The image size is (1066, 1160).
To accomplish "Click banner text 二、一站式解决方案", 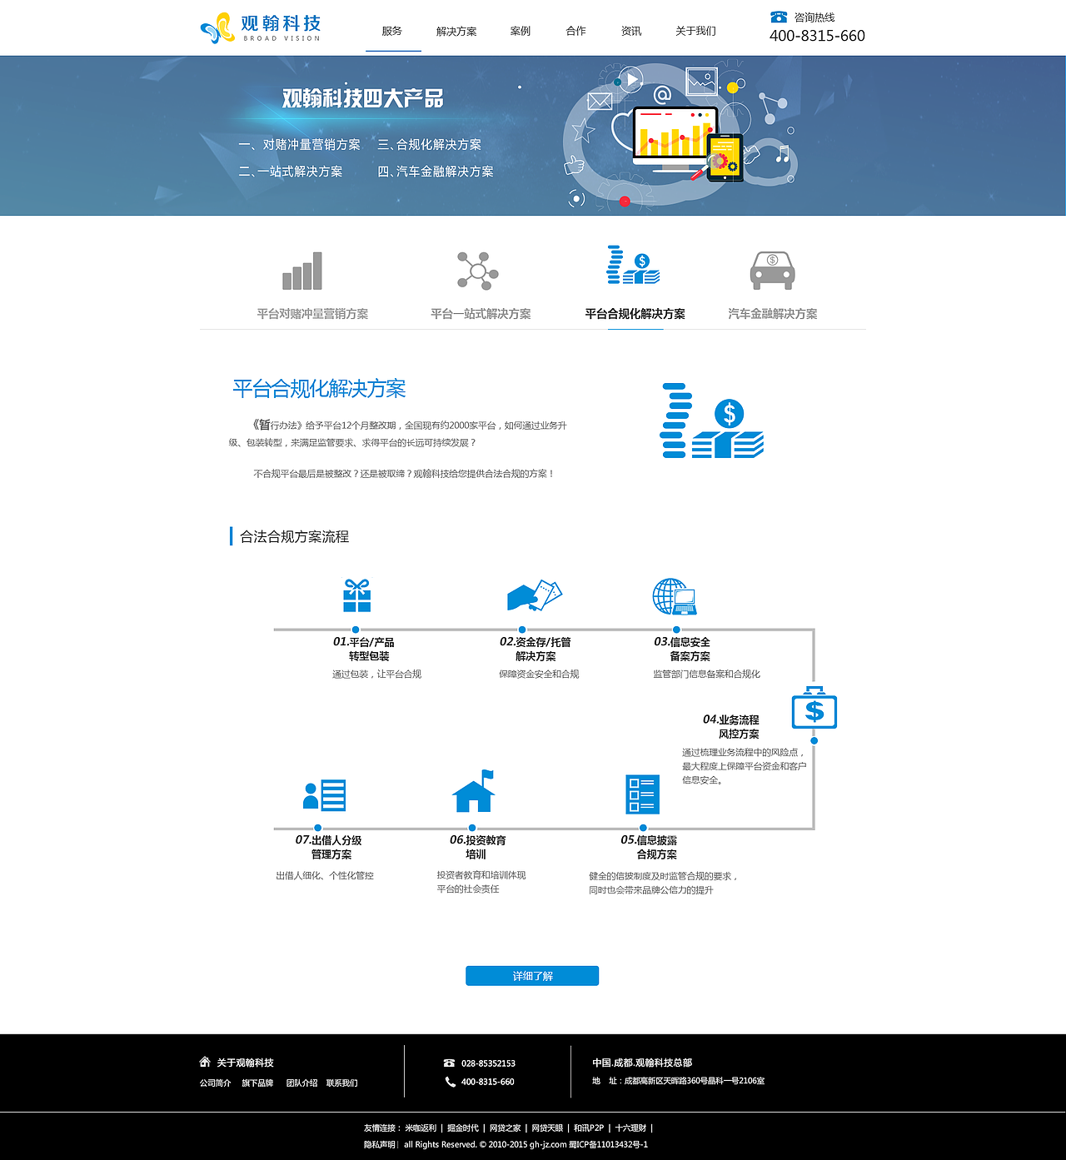I will click(x=291, y=172).
